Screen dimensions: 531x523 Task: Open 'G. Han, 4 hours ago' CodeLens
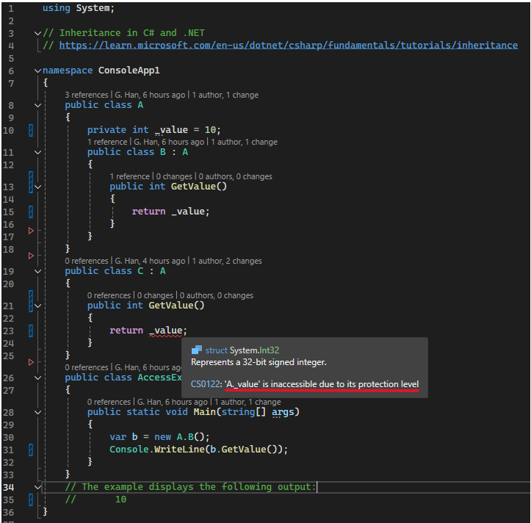[x=150, y=261]
